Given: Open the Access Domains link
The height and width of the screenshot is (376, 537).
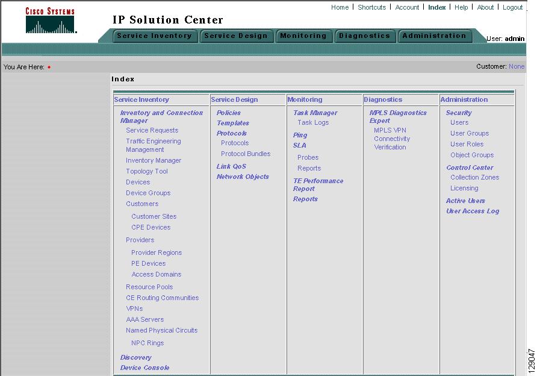Looking at the screenshot, I should click(156, 274).
